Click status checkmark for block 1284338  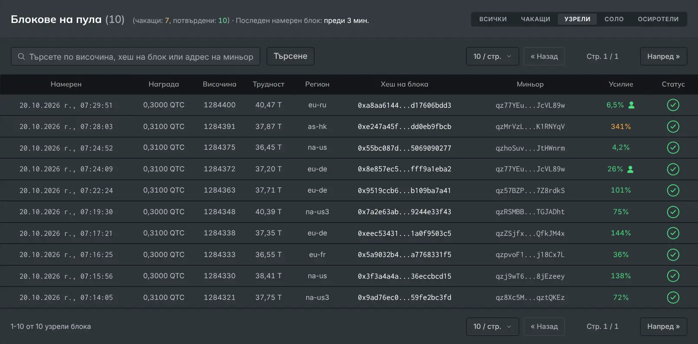point(673,233)
